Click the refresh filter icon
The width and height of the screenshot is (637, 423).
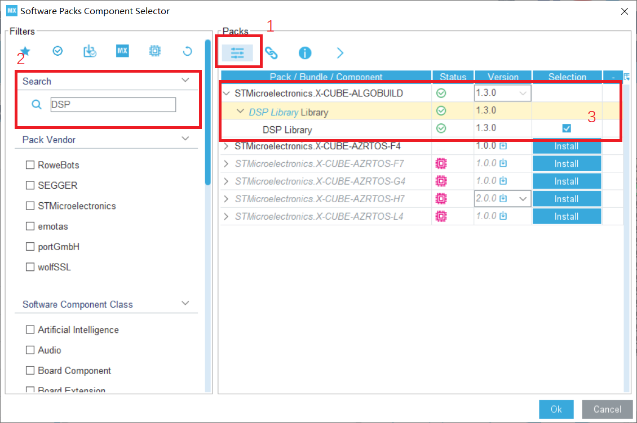click(x=187, y=51)
